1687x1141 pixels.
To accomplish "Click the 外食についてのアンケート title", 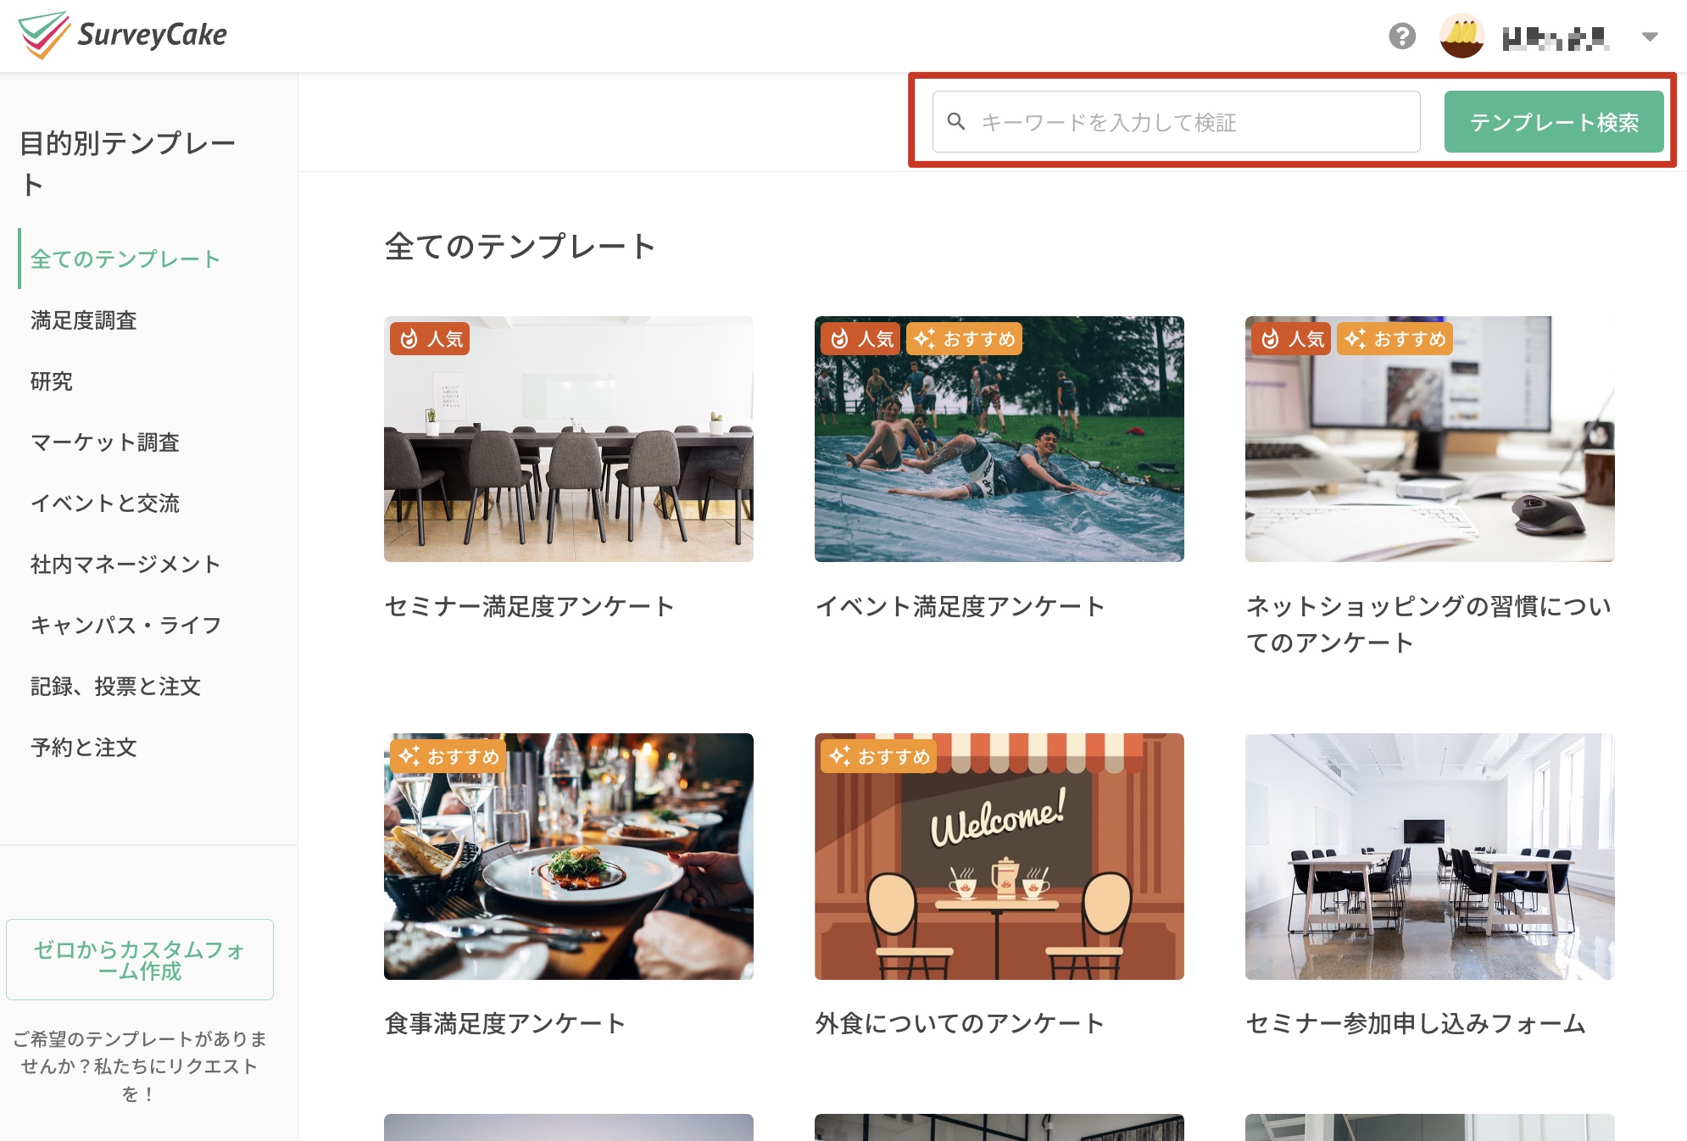I will click(960, 1023).
